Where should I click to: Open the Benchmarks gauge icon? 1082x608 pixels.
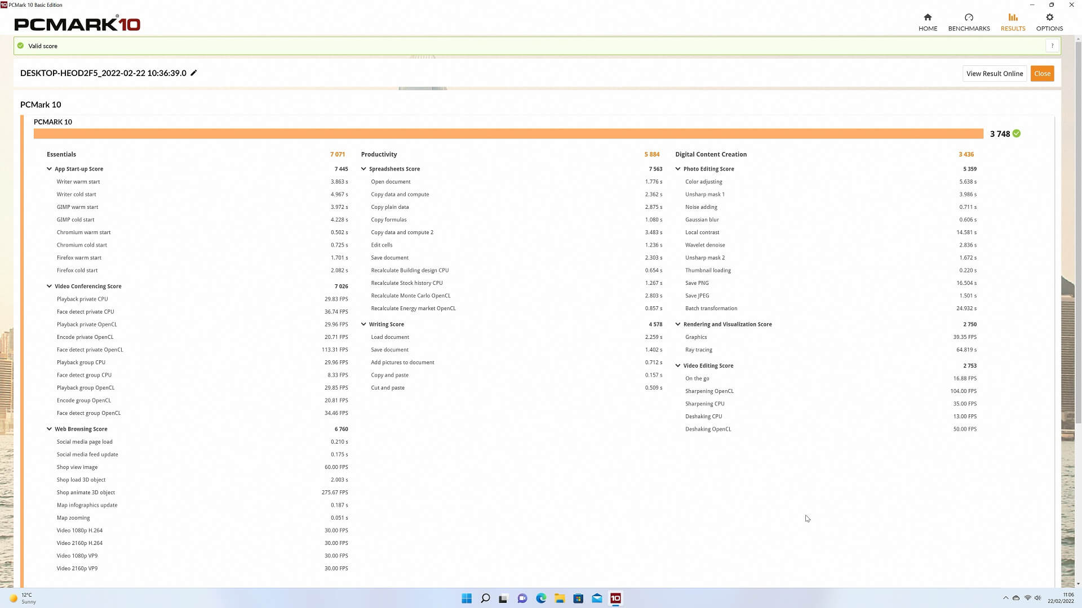[x=969, y=17]
